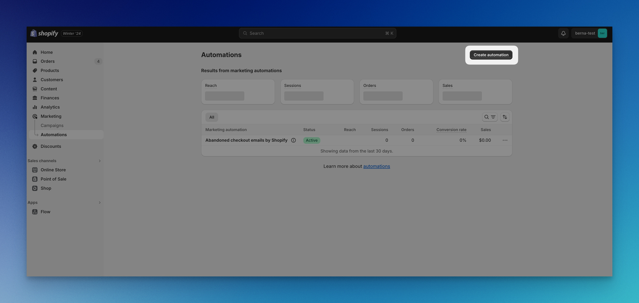Click the Search field
The image size is (639, 303).
[317, 33]
